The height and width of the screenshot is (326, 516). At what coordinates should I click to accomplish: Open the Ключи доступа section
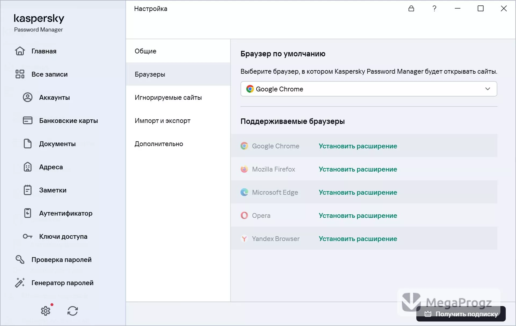[x=63, y=236]
